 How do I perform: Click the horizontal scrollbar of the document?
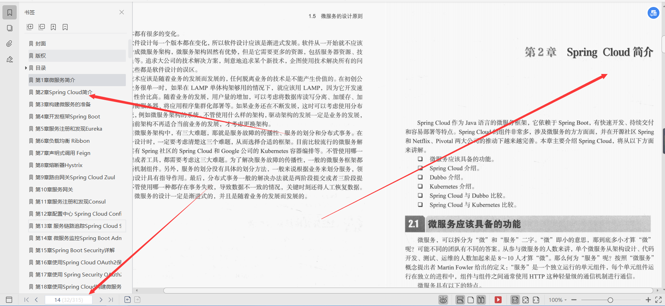[408, 290]
